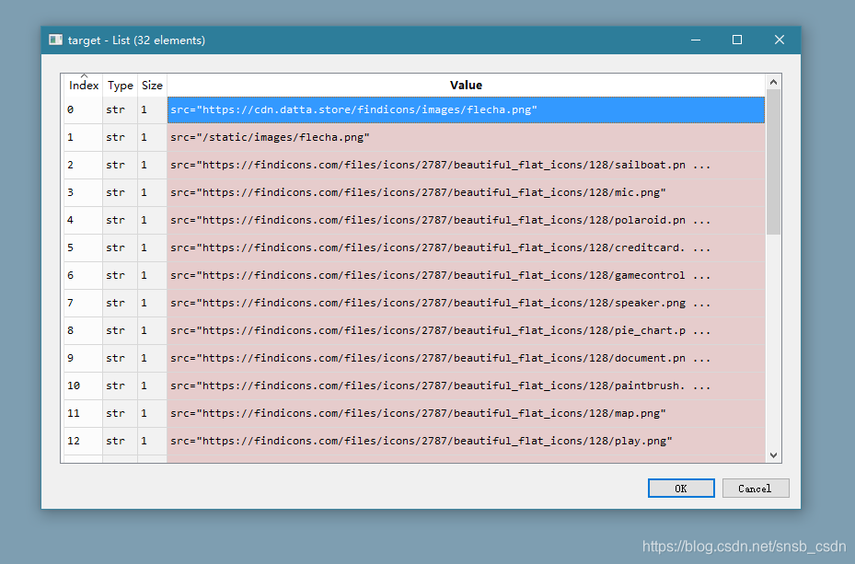Click the size cell in row 5
Image resolution: width=855 pixels, height=564 pixels.
click(152, 247)
